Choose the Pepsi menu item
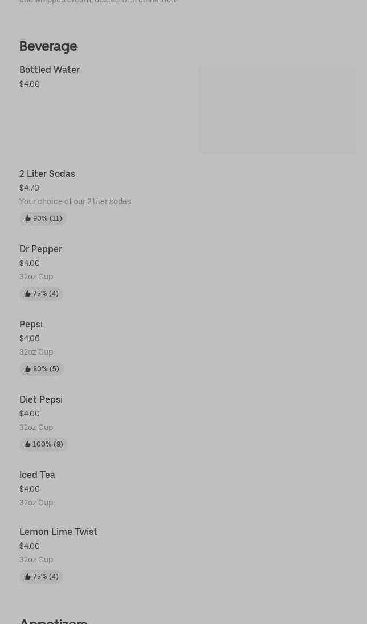The width and height of the screenshot is (367, 624). click(x=31, y=325)
